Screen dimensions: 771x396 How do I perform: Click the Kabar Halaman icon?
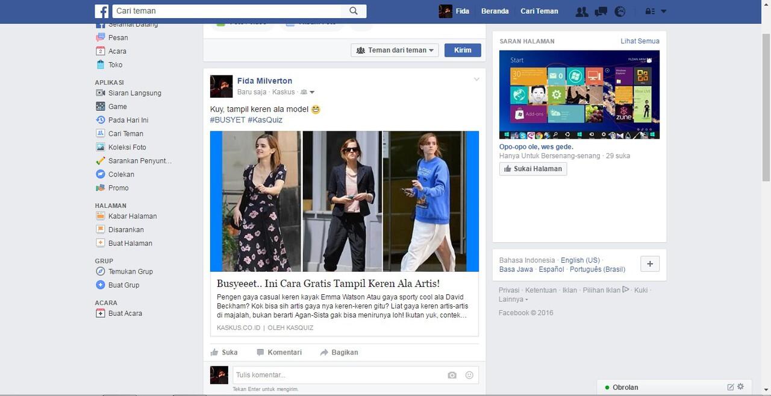pyautogui.click(x=101, y=216)
